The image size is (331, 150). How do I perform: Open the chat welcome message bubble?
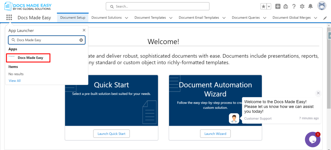pos(282,110)
